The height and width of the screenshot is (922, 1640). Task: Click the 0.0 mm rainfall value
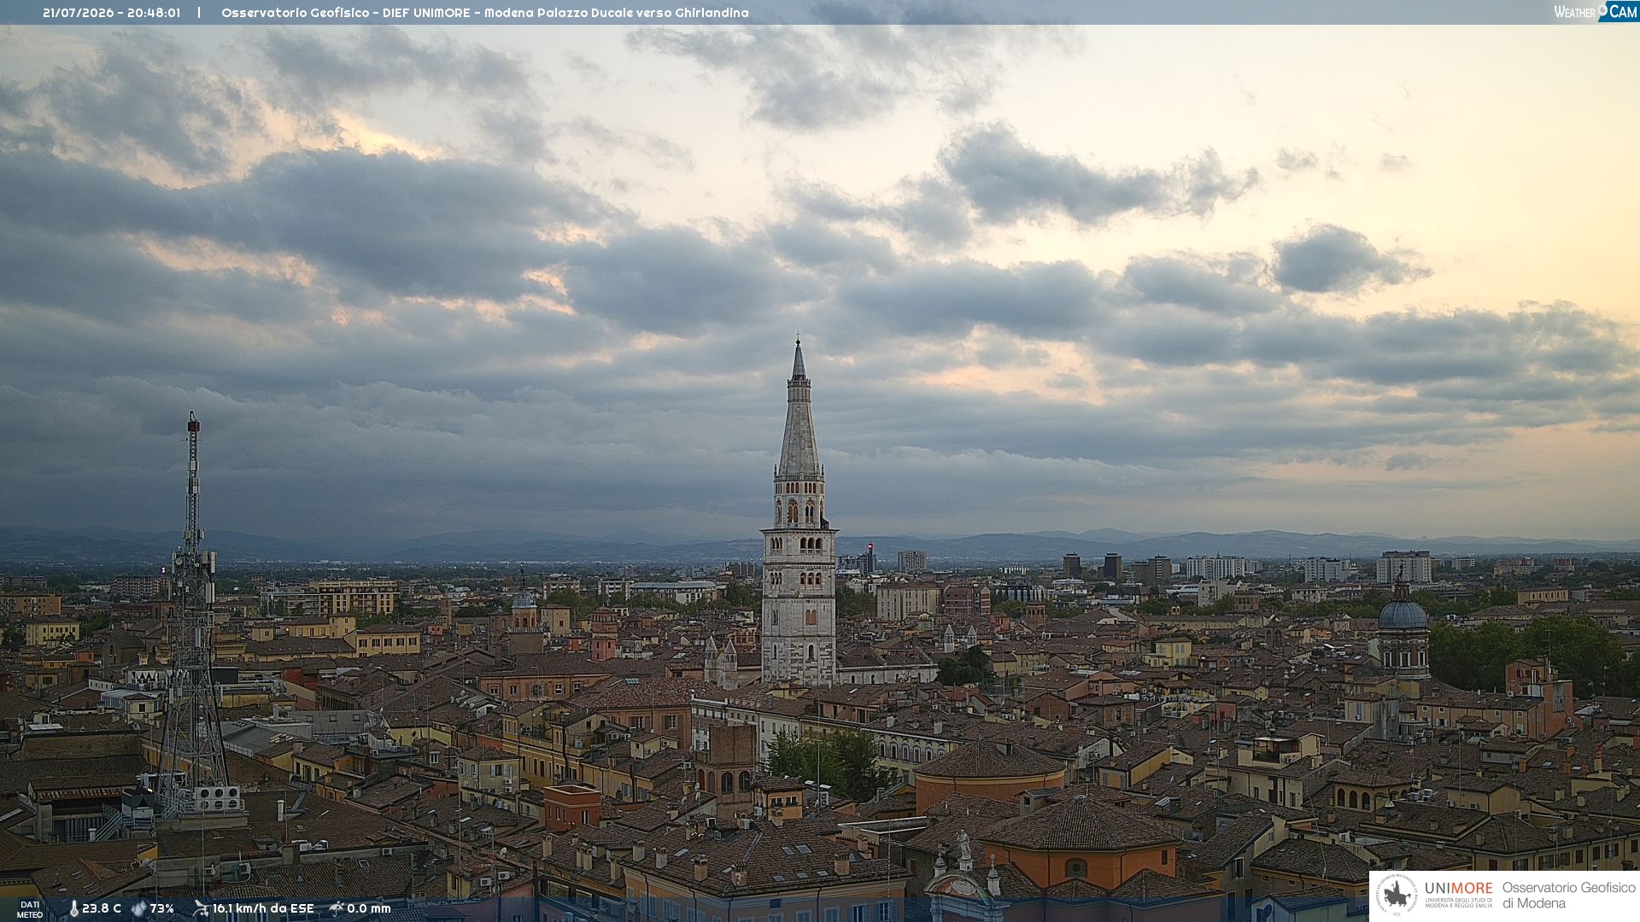(x=369, y=908)
